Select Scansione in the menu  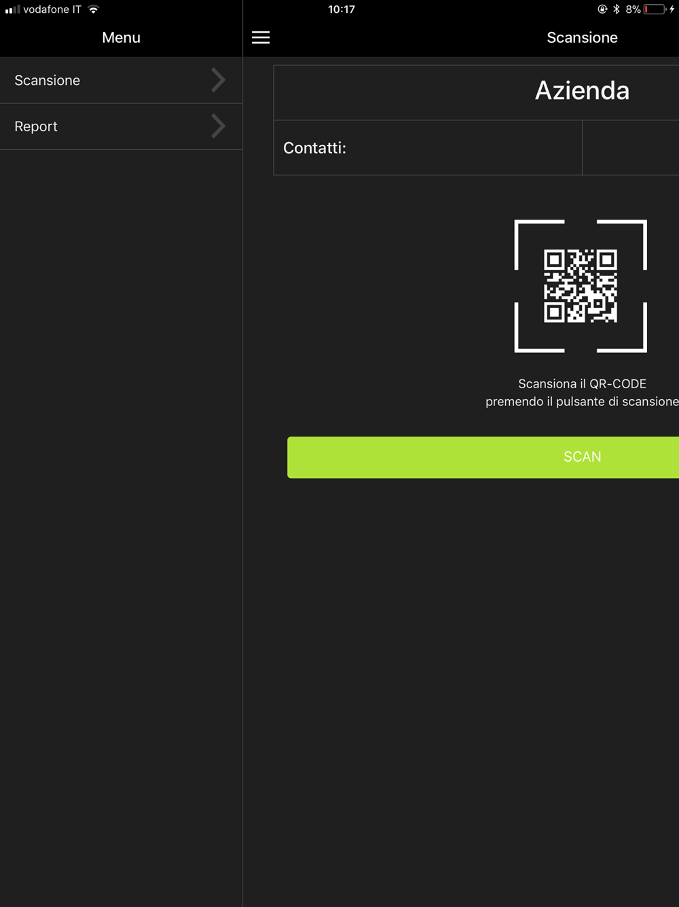click(121, 80)
